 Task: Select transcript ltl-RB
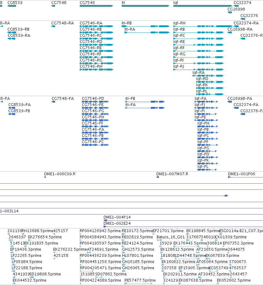tap(127, 23)
